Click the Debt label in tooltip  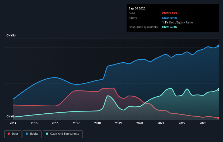point(132,13)
